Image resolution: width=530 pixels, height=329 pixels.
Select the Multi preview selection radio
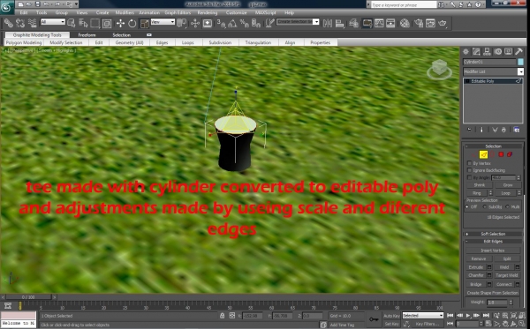(x=507, y=206)
